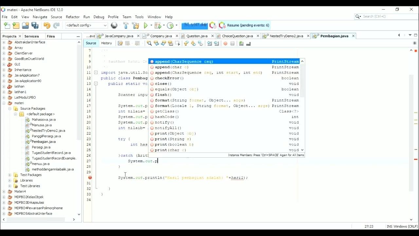Click the memory usage garbage collect bar
The image size is (419, 236).
pyautogui.click(x=195, y=25)
